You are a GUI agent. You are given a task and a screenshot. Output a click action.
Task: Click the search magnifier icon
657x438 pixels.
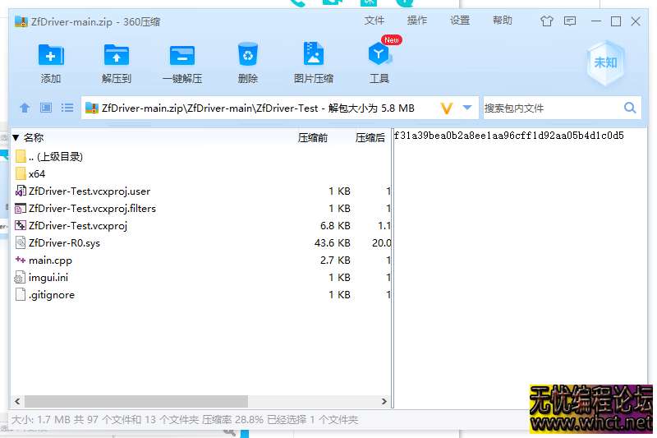coord(630,108)
